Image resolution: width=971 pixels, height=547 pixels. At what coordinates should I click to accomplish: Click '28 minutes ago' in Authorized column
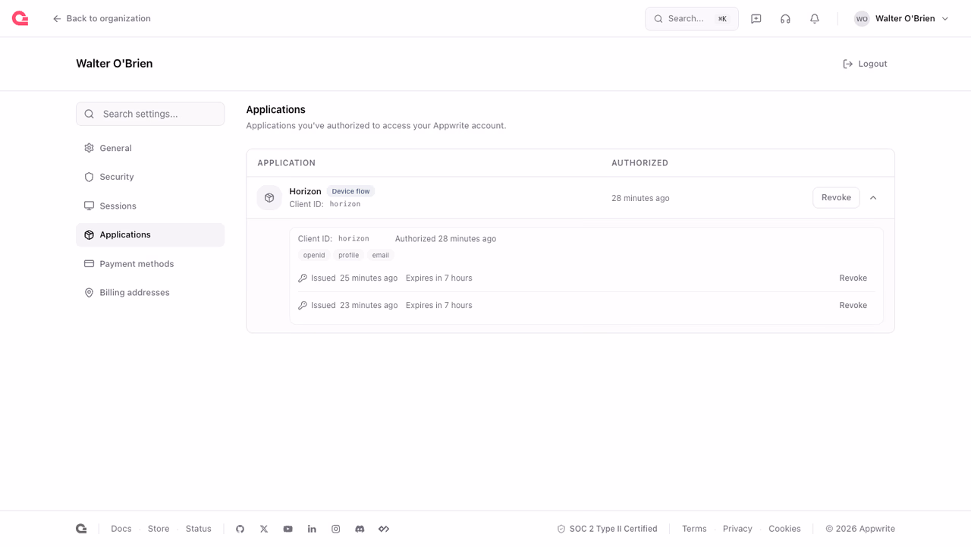[640, 198]
